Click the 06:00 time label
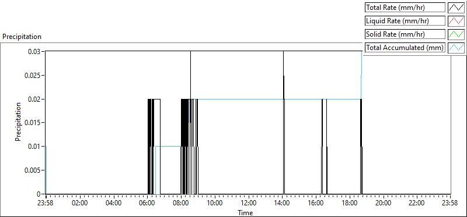 (x=148, y=204)
